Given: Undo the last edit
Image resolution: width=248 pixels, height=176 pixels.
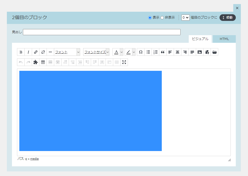Looking at the screenshot, I should pyautogui.click(x=21, y=62).
